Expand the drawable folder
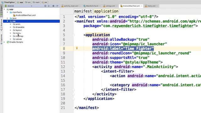 point(11,27)
